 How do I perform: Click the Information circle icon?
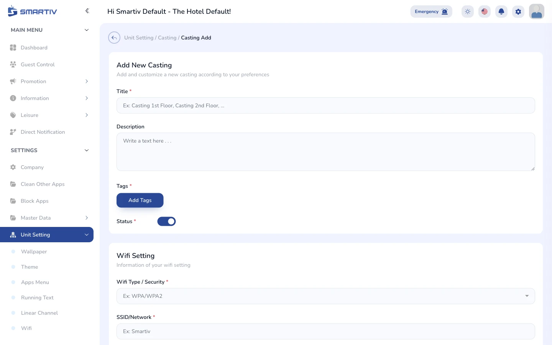click(13, 98)
